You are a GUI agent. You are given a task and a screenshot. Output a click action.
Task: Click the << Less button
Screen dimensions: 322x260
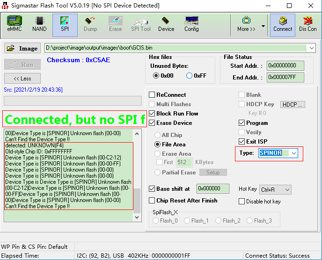click(22, 79)
